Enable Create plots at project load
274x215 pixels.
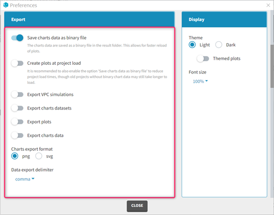[x=17, y=63]
